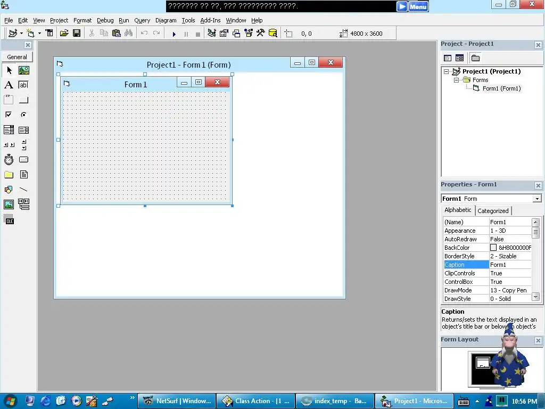
Task: Select the ComboBox control tool
Action: [9, 130]
